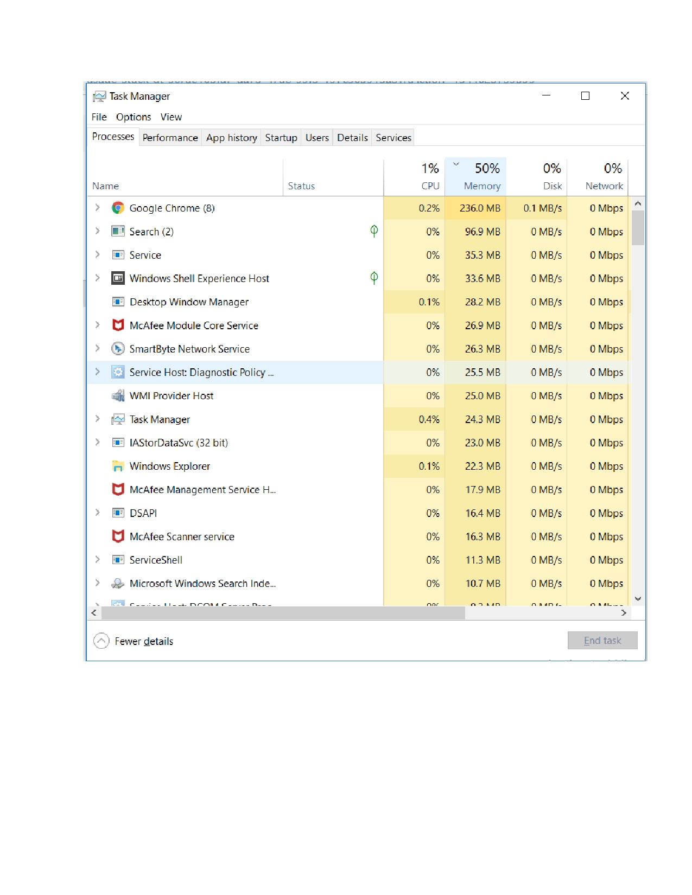Click the WMI Provider Host icon
This screenshot has width=692, height=895.
[118, 395]
